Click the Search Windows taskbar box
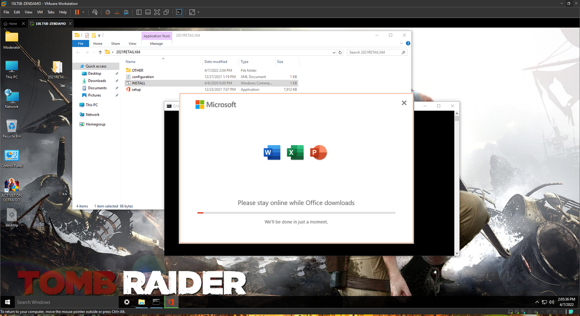The image size is (580, 316). (x=67, y=302)
